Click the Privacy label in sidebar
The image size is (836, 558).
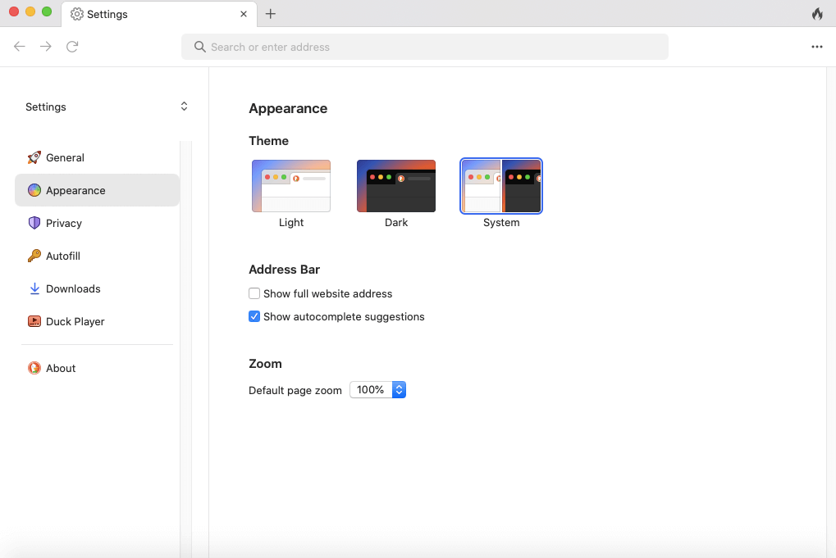coord(64,223)
